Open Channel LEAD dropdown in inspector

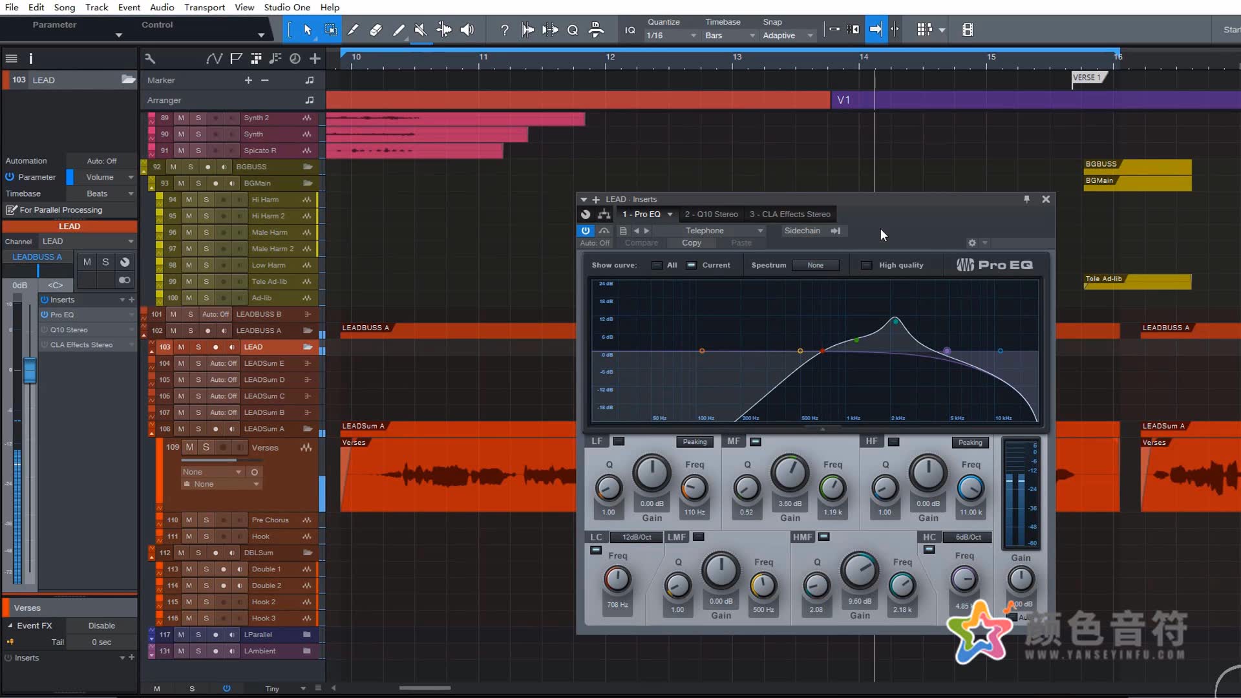(87, 241)
